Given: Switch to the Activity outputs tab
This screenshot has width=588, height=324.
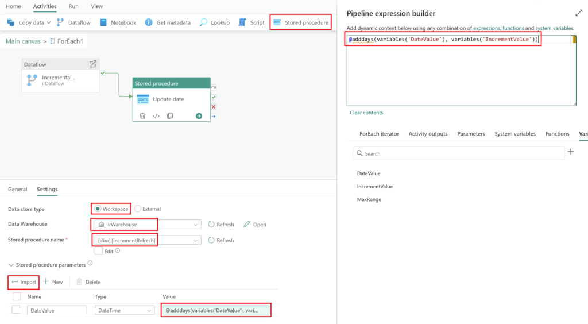Looking at the screenshot, I should [x=428, y=133].
